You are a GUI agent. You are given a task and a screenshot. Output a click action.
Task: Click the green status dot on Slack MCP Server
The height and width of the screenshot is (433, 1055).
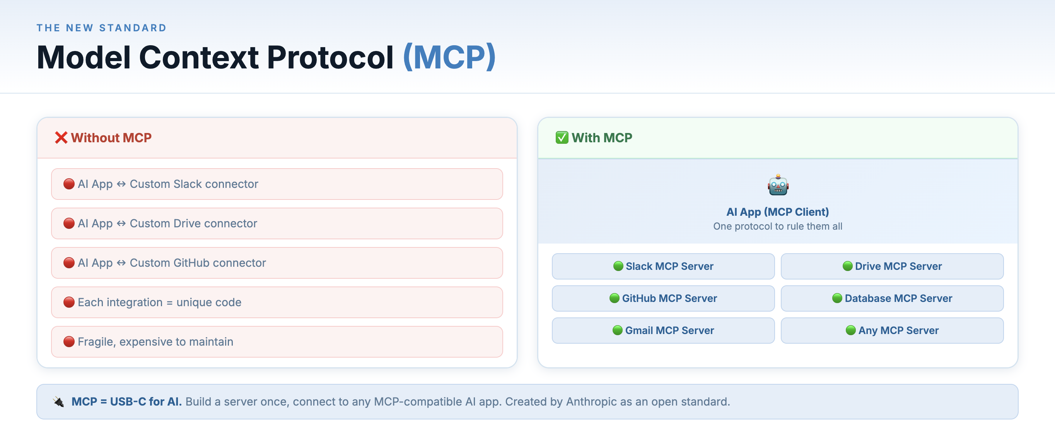tap(618, 266)
